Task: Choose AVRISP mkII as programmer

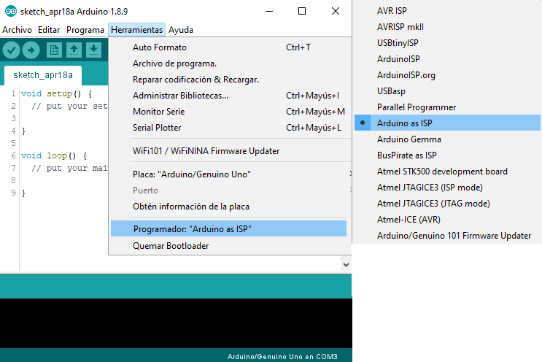Action: pos(400,27)
